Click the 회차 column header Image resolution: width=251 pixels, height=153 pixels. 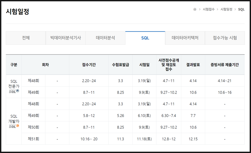point(45,65)
